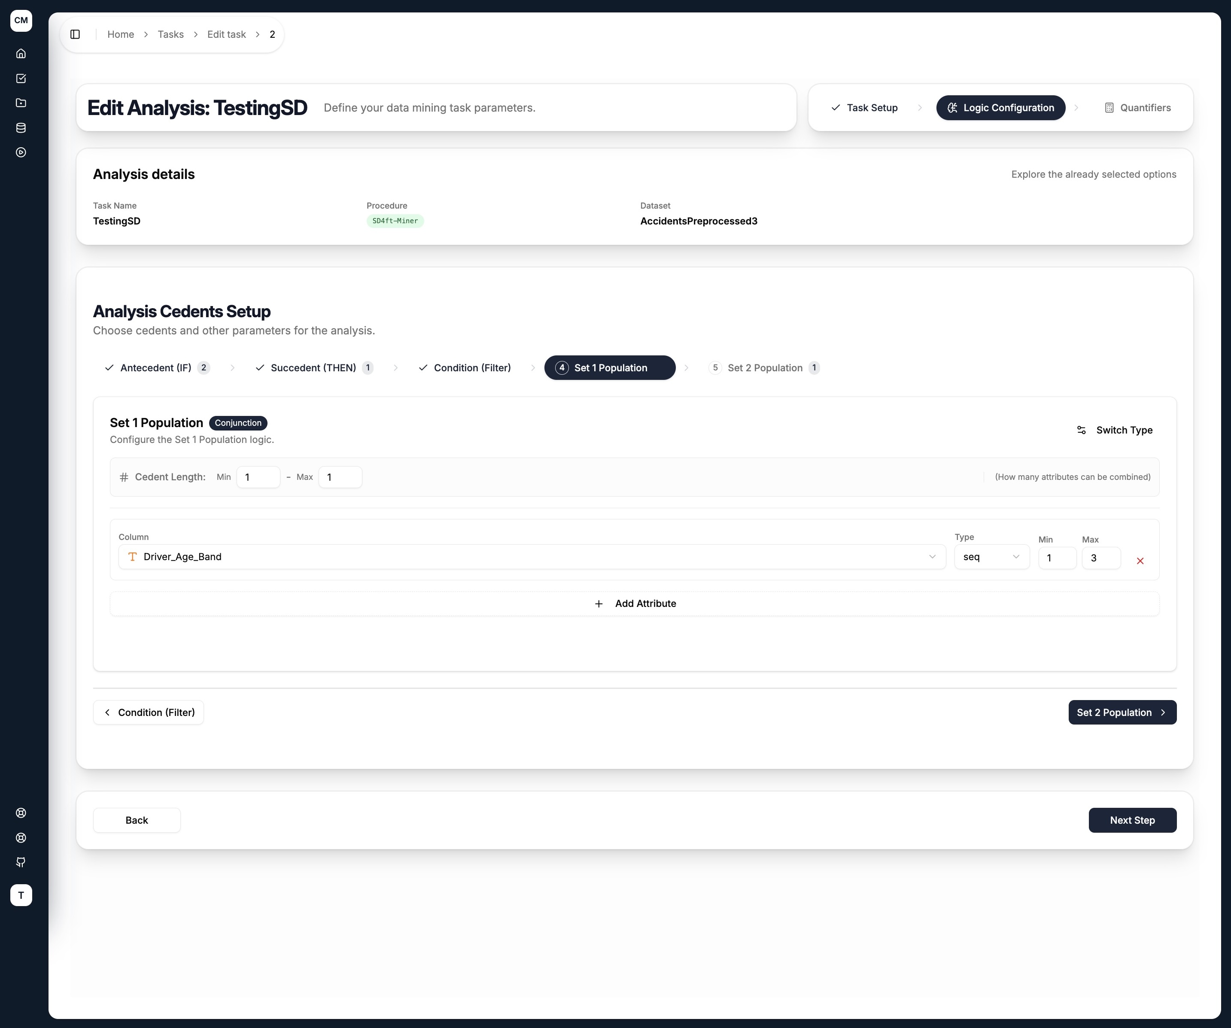
Task: Go to the Antecedent (IF) step
Action: click(x=157, y=368)
